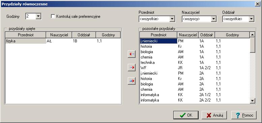Click the Anuluj button
The width and height of the screenshot is (262, 123).
(x=214, y=115)
